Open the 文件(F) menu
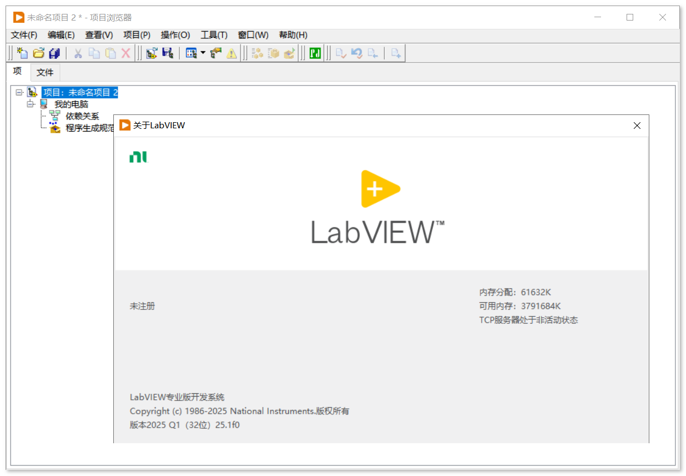The height and width of the screenshot is (476, 686). (x=24, y=35)
